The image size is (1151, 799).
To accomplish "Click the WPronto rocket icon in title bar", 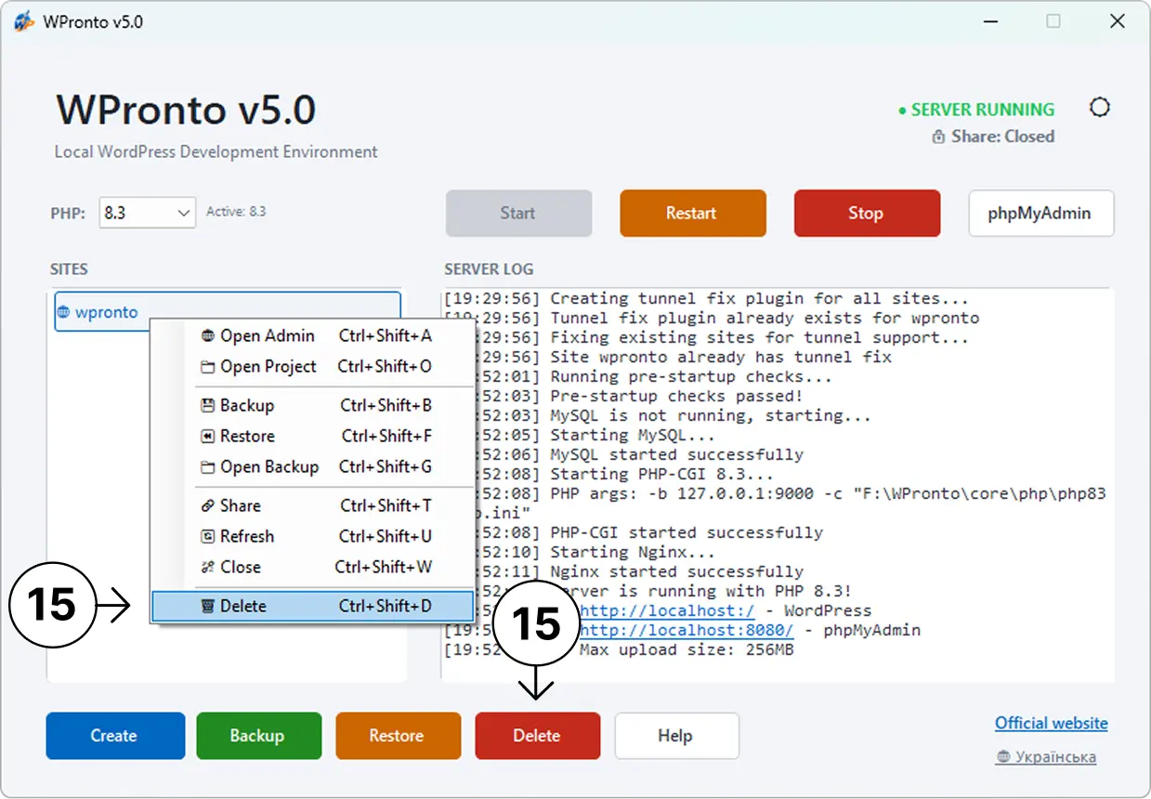I will (x=24, y=21).
